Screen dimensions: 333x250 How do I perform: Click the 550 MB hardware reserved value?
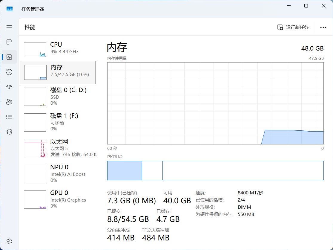246,214
